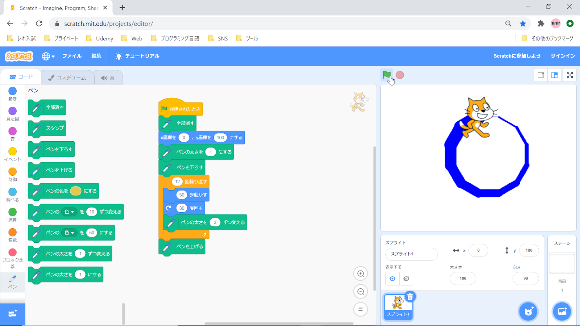Reload the page in Chrome
This screenshot has width=580, height=326.
39,24
